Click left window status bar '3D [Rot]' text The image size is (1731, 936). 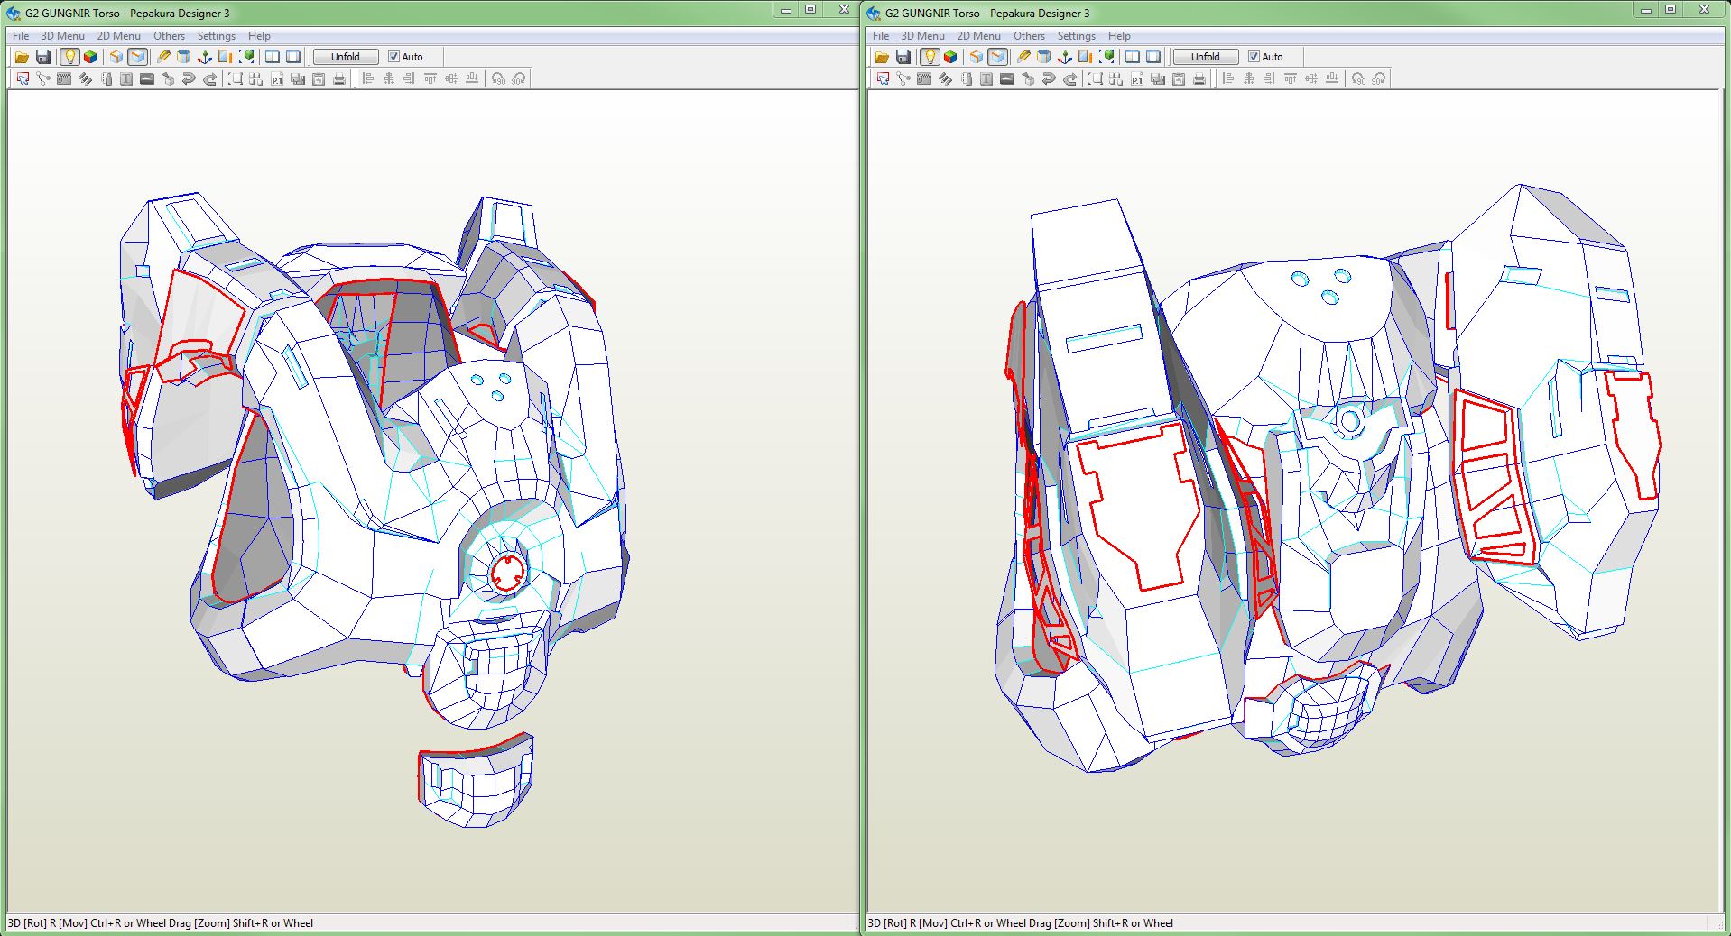click(27, 923)
